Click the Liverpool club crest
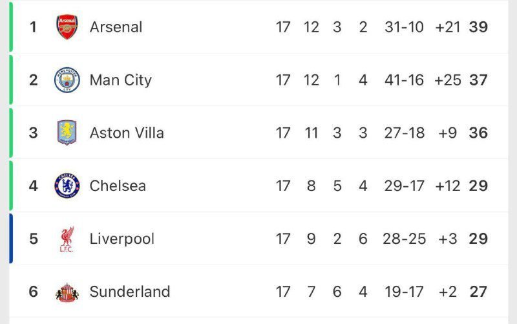 67,239
